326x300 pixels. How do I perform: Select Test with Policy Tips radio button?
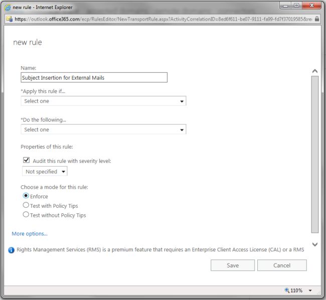tap(26, 205)
